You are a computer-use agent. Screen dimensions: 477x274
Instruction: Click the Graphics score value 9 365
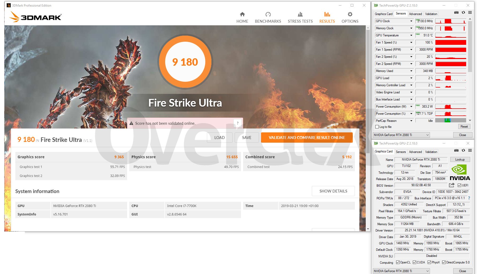(x=119, y=157)
